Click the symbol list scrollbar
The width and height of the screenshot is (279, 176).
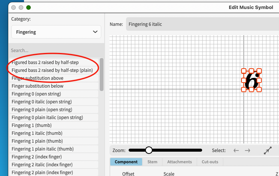pos(102,75)
